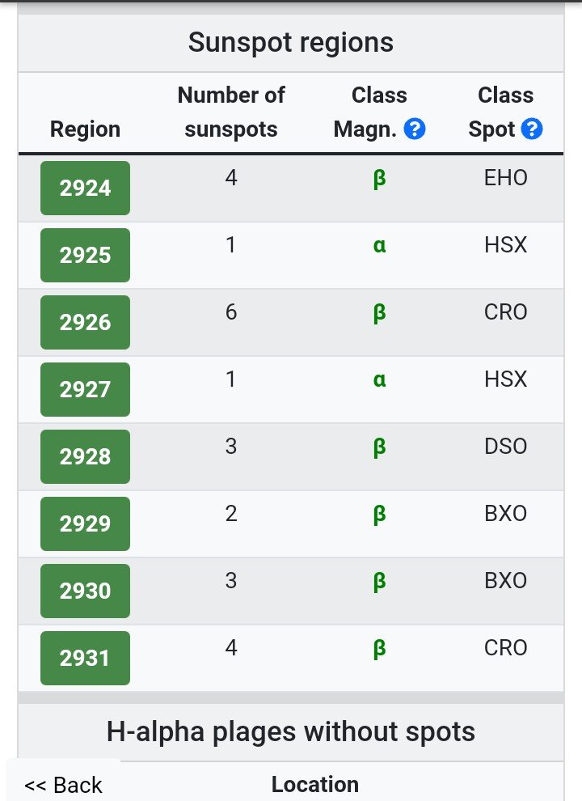Click the help icon beside Class Magn.
This screenshot has height=801, width=582.
(415, 129)
